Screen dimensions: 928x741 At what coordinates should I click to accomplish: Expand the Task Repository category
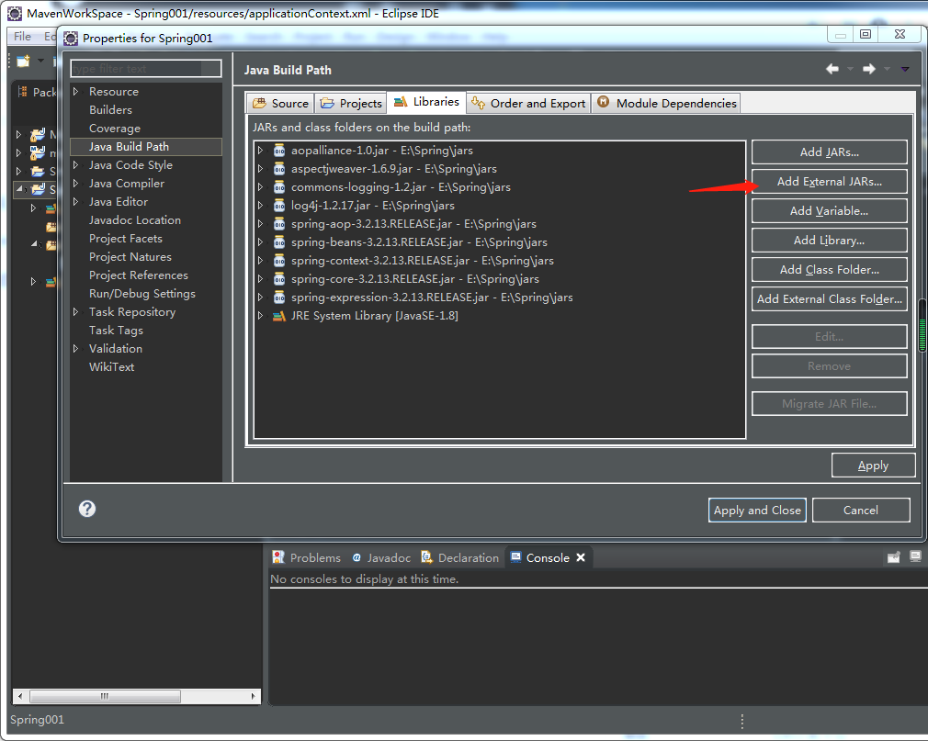[75, 311]
